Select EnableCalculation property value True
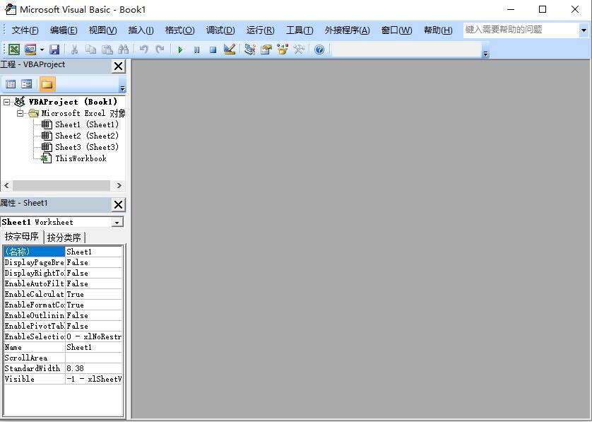Screen dimensions: 592x422 click(94, 294)
